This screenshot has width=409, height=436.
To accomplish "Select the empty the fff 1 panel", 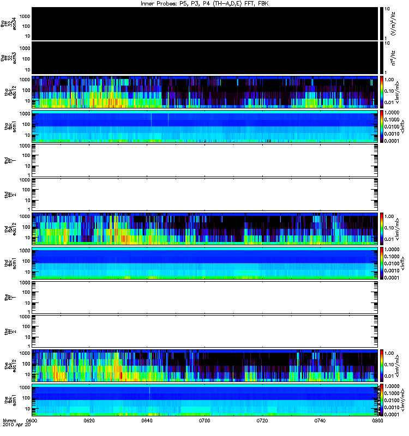I will click(x=204, y=297).
